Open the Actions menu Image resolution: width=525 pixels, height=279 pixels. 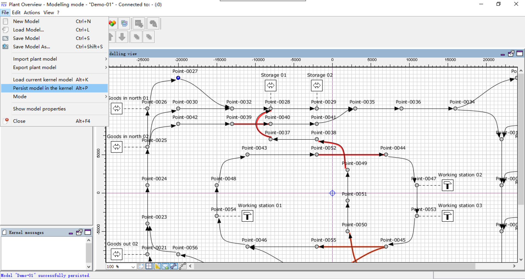coord(32,13)
